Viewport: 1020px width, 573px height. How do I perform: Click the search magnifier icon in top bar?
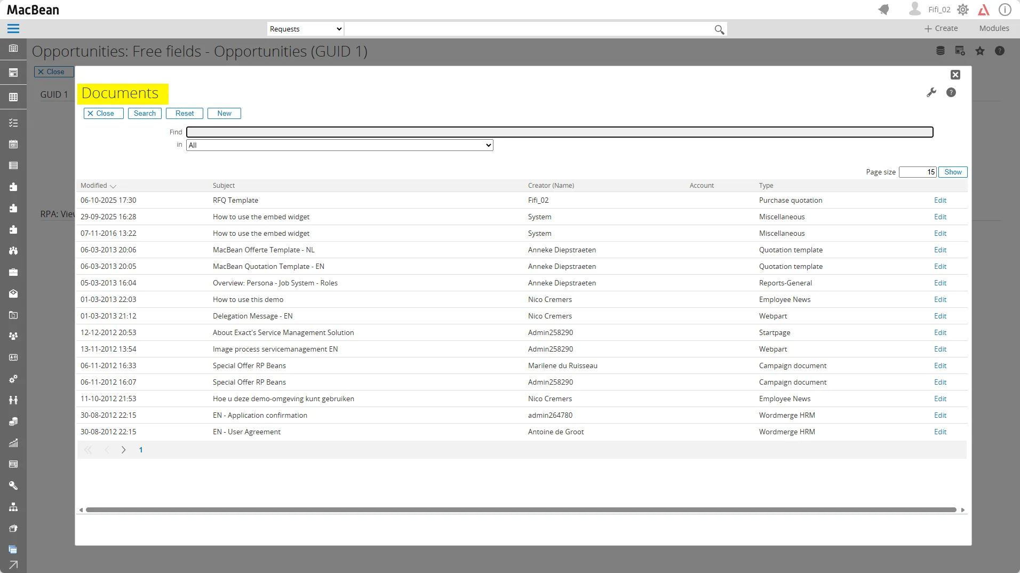tap(719, 29)
